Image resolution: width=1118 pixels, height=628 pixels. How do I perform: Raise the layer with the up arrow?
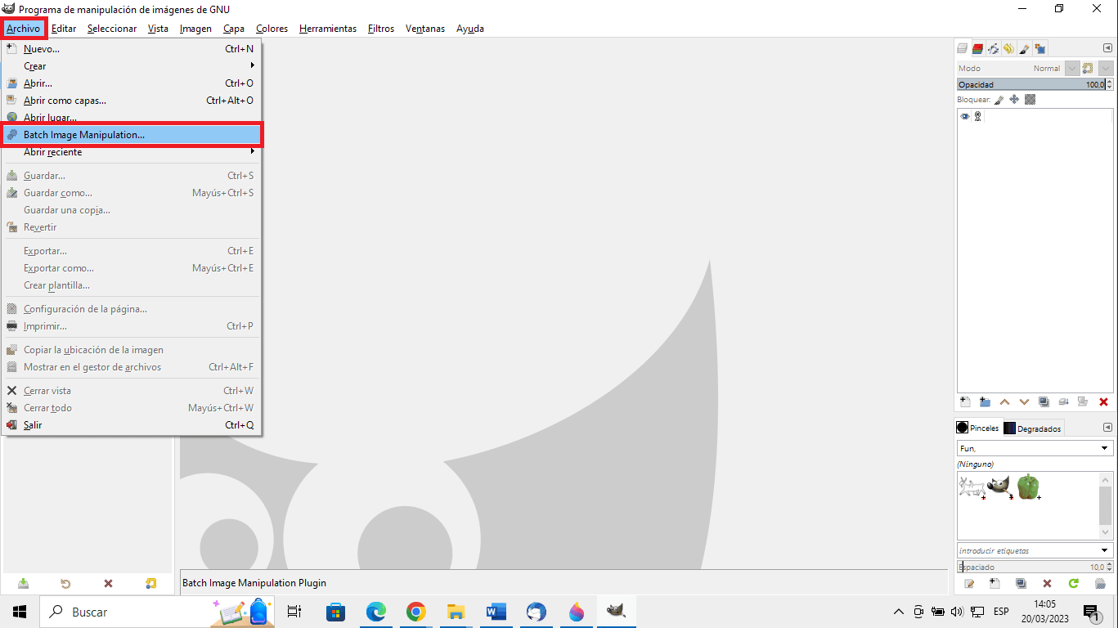(1004, 401)
